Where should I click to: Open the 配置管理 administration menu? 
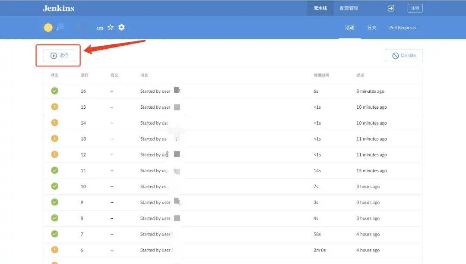tap(349, 8)
